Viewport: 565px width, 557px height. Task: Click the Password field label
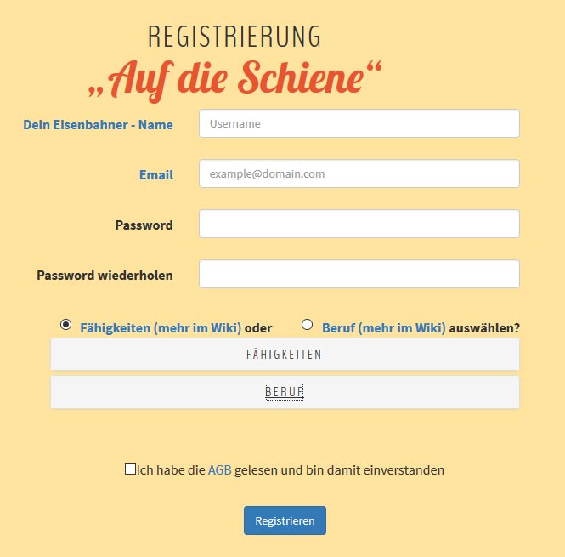(x=144, y=225)
